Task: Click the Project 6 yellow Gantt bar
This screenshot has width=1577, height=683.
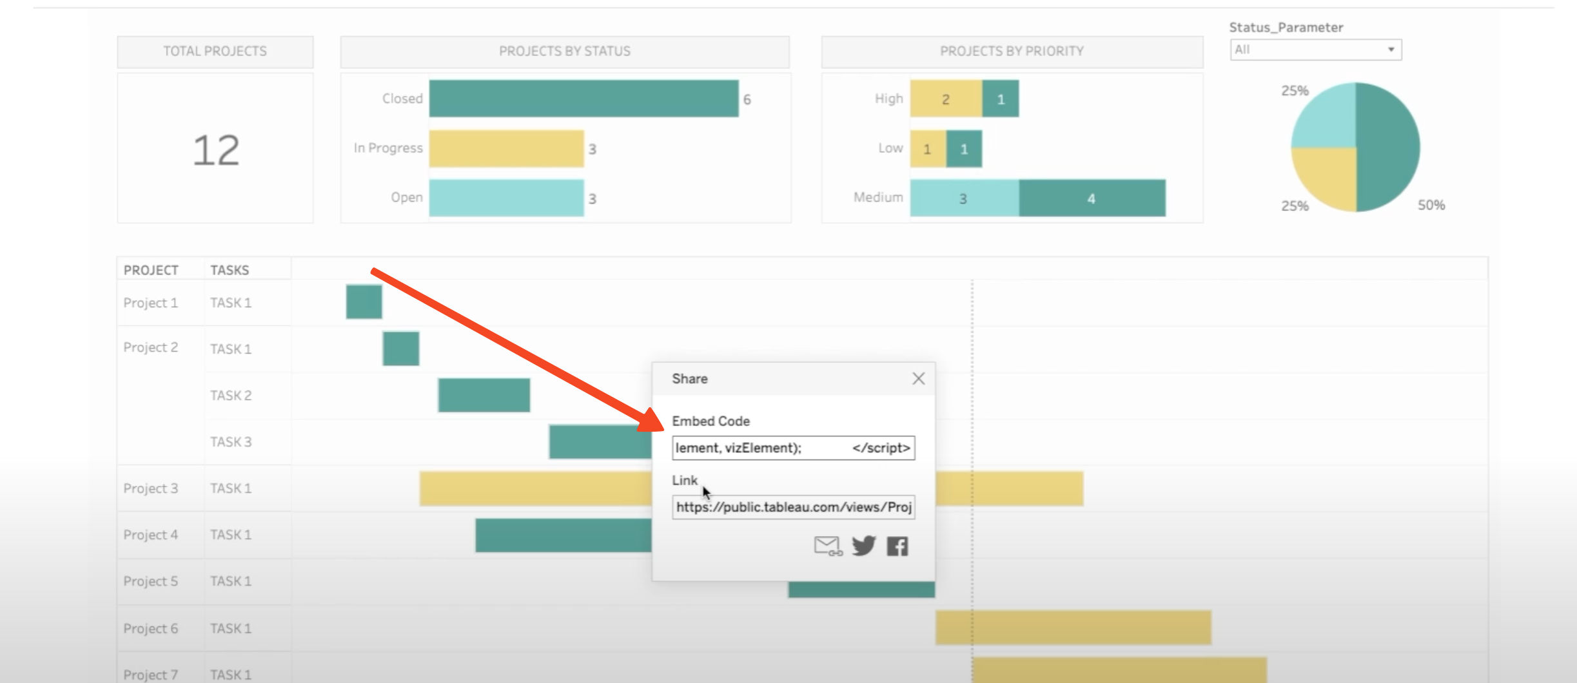Action: [1073, 628]
